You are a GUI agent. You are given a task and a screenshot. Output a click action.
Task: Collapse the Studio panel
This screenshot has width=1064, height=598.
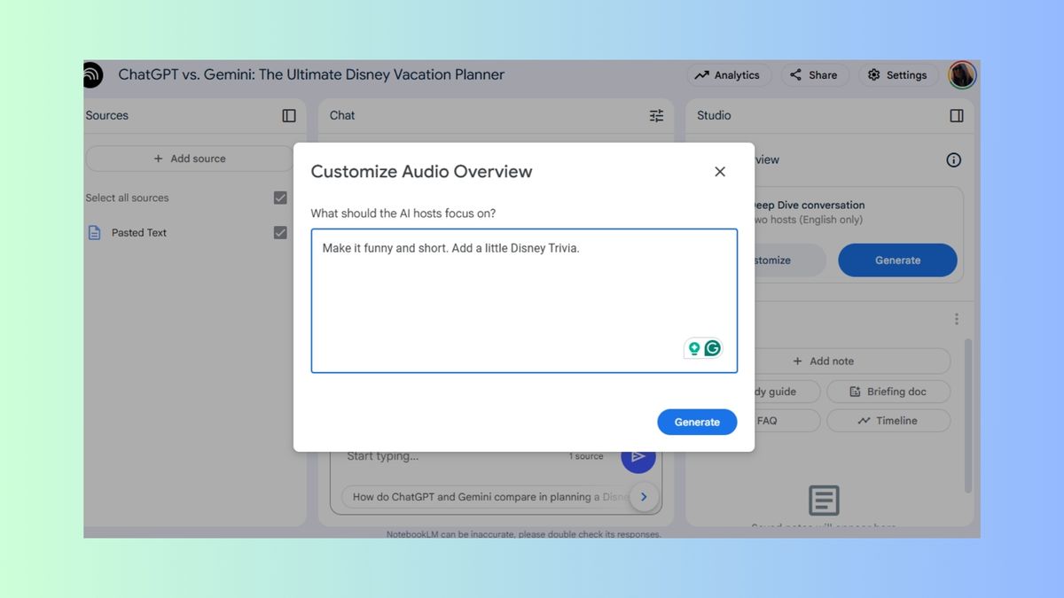coord(956,115)
